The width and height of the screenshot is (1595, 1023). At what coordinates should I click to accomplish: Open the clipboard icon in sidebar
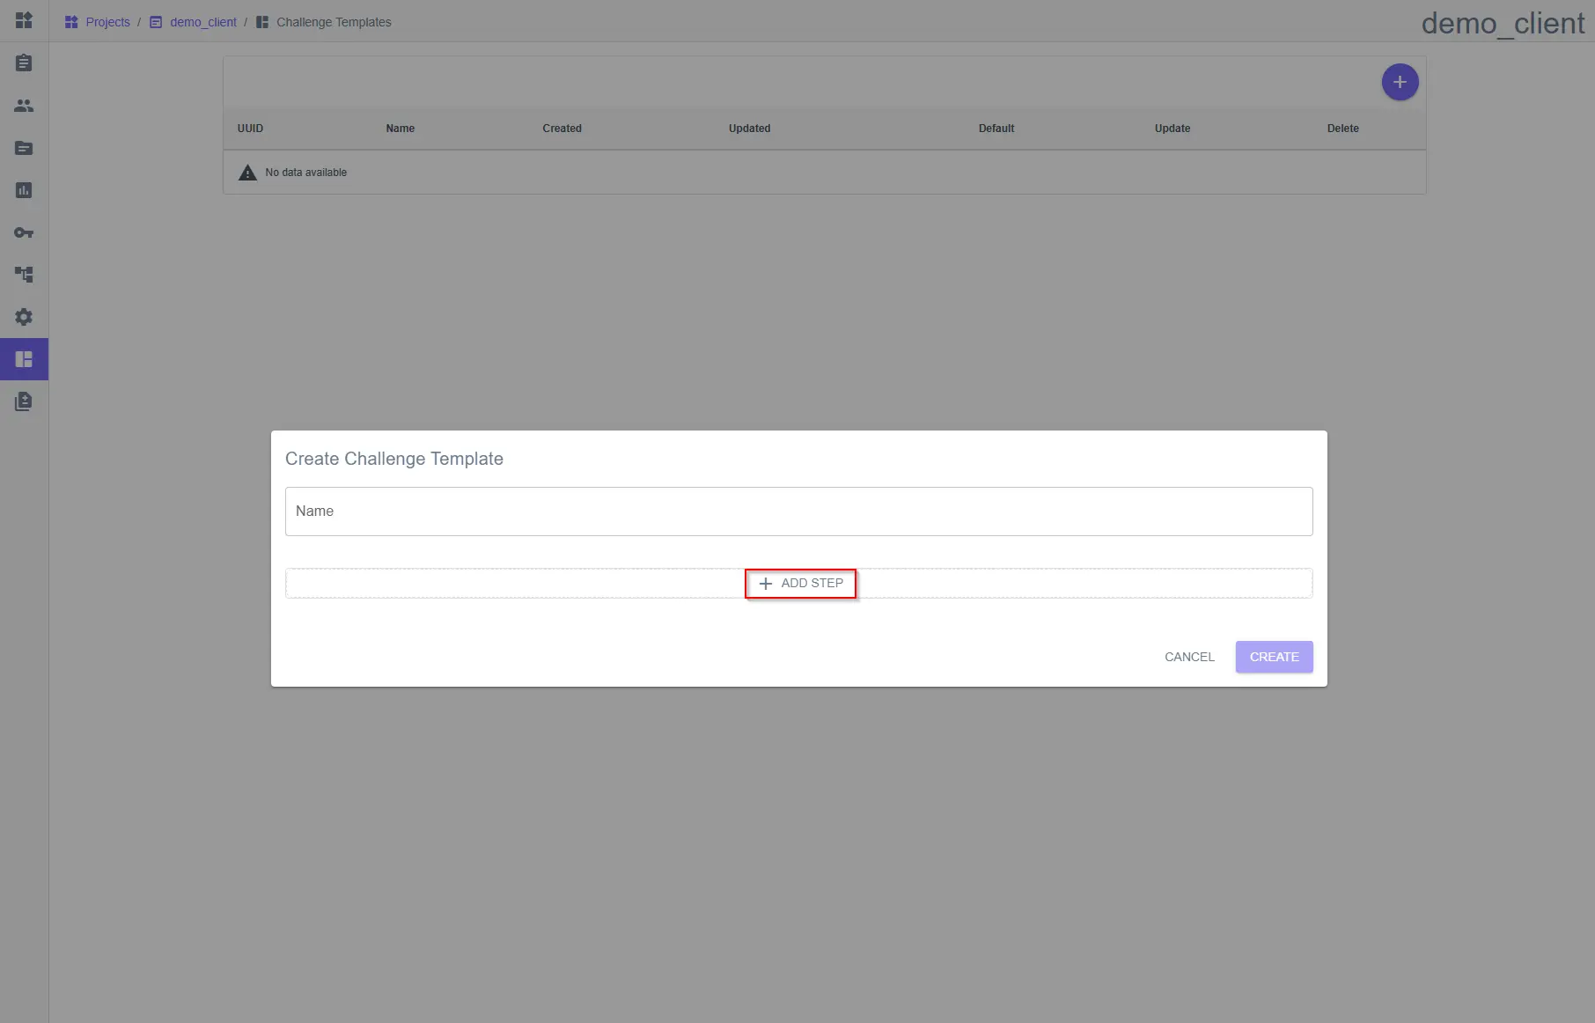(x=24, y=63)
